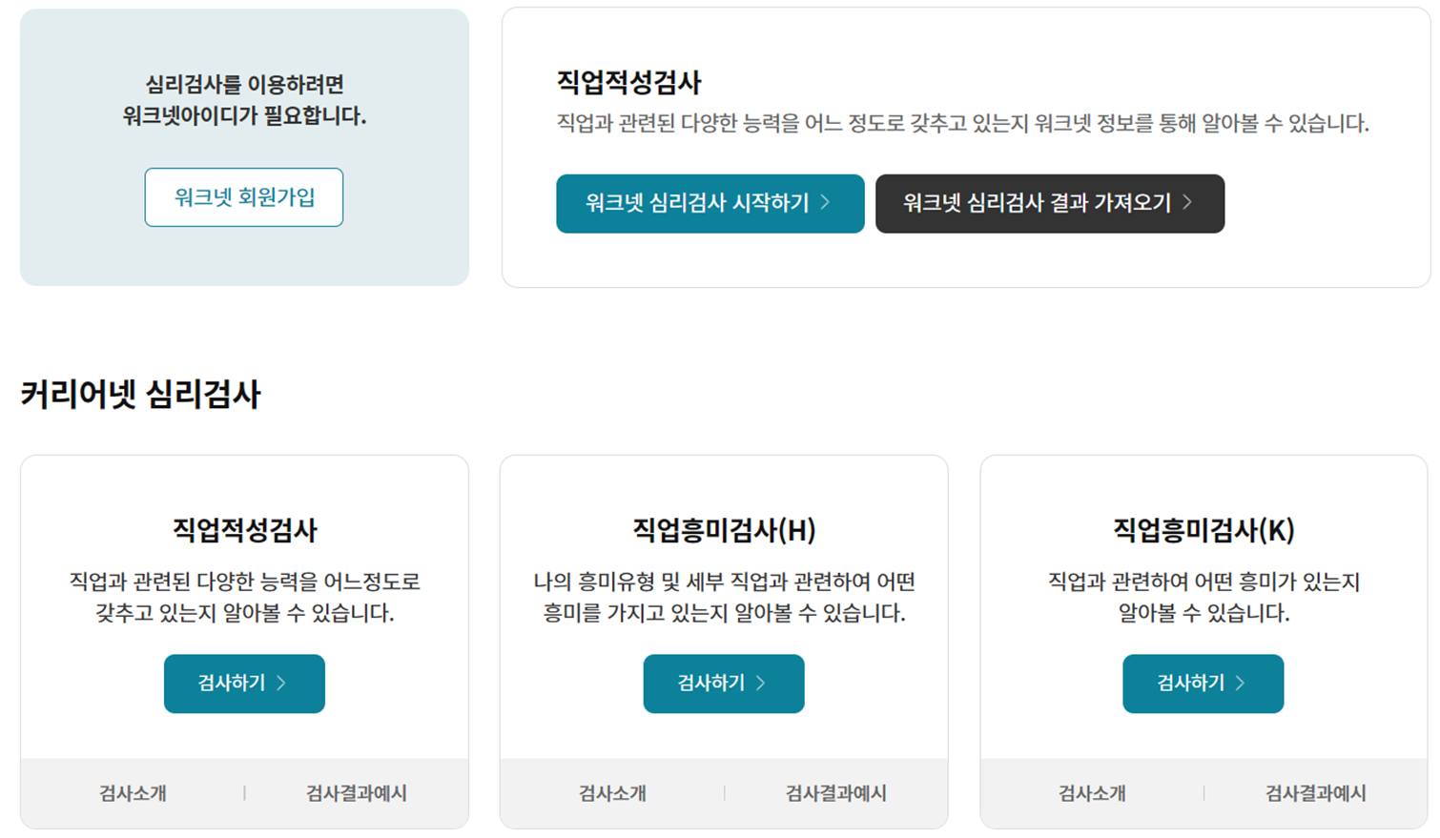Select the 직업적성검사 card heading
The width and height of the screenshot is (1440, 838).
243,530
